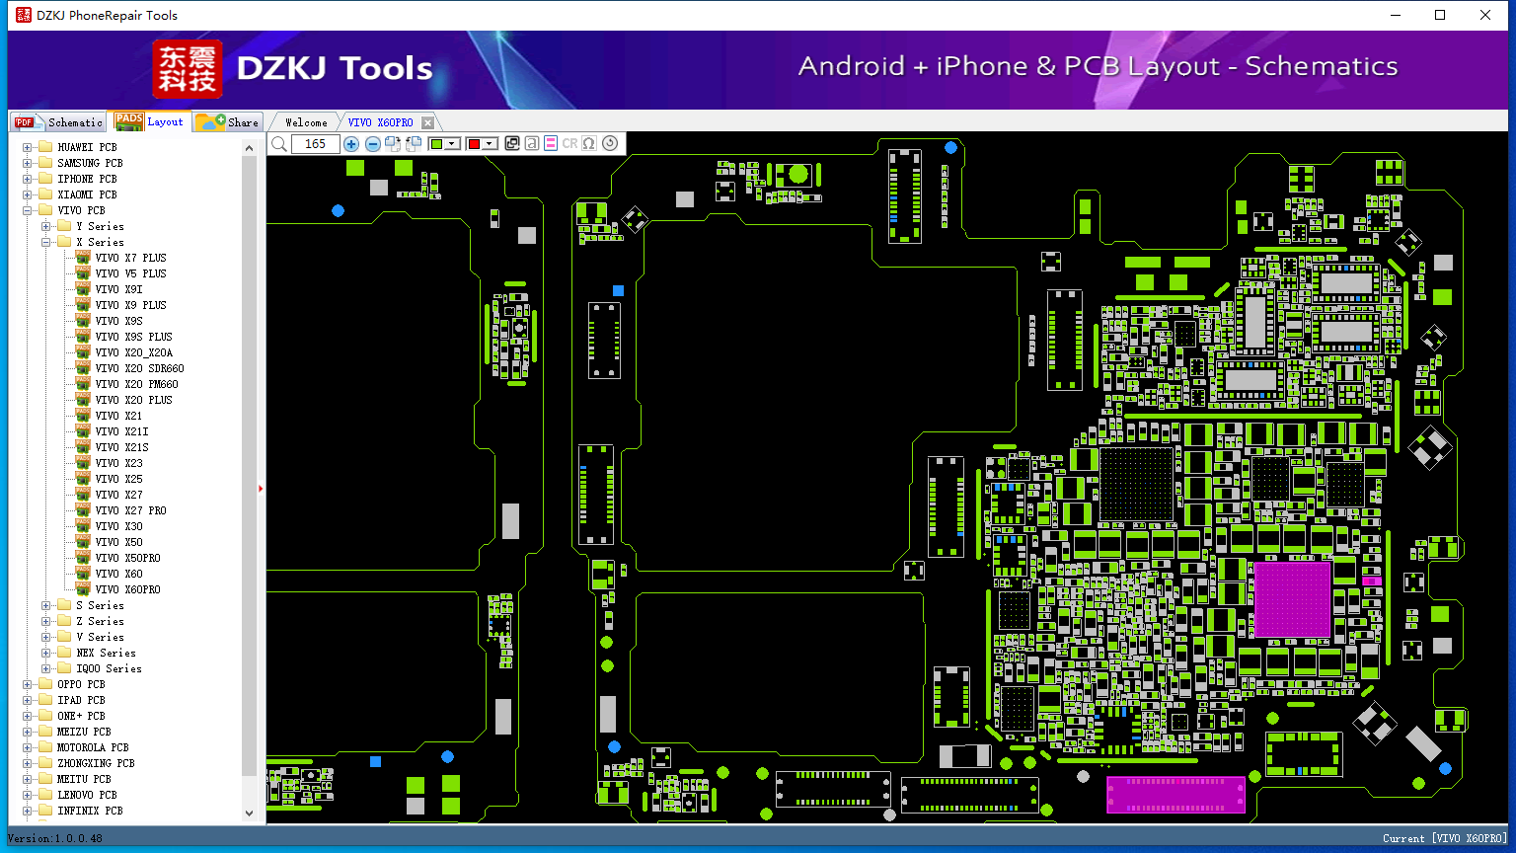1516x853 pixels.
Task: Select the wide magenta connector on the PCB
Action: pos(1175,795)
